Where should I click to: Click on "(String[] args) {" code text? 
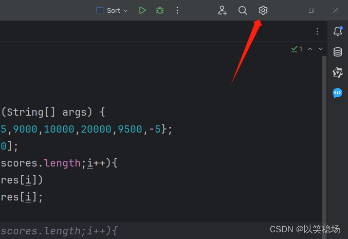point(53,112)
